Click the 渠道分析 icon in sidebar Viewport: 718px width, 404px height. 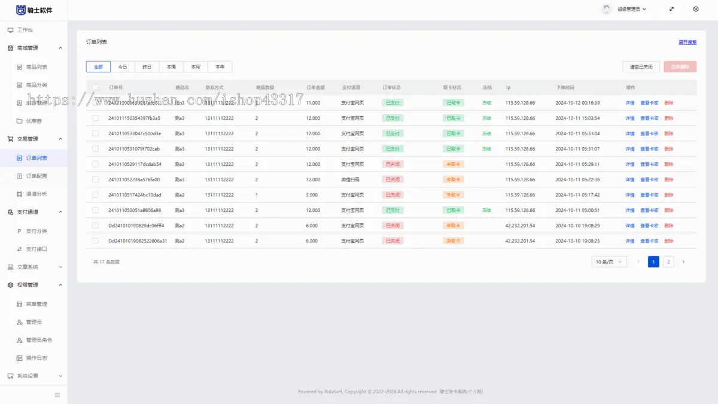20,194
